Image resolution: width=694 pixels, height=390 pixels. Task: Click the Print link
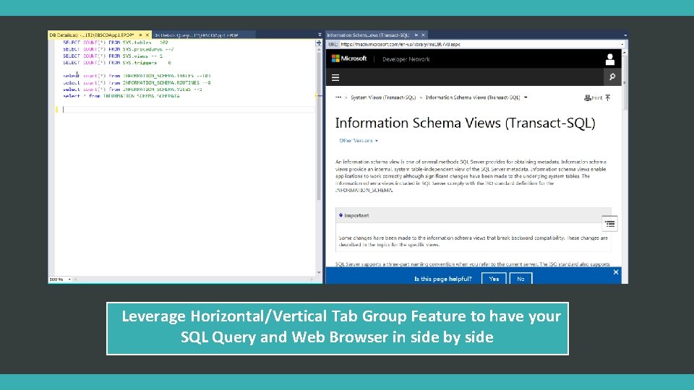pyautogui.click(x=593, y=98)
